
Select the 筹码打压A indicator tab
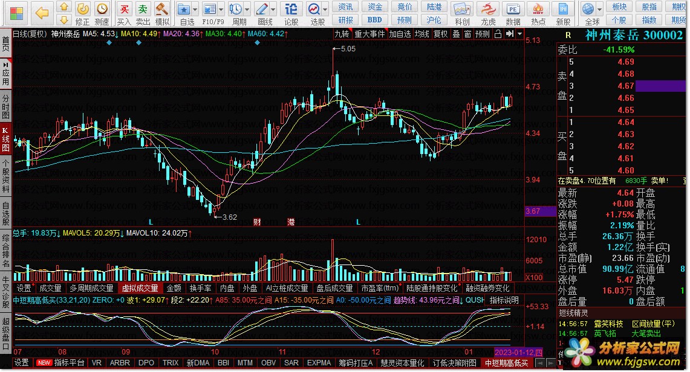pos(356,363)
